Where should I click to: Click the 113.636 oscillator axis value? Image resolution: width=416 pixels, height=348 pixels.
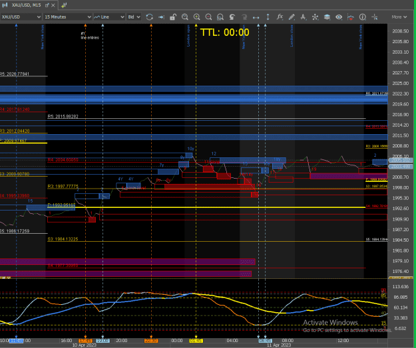tap(400, 287)
